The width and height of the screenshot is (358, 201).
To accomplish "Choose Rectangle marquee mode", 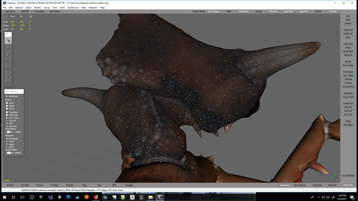I will point(7,138).
